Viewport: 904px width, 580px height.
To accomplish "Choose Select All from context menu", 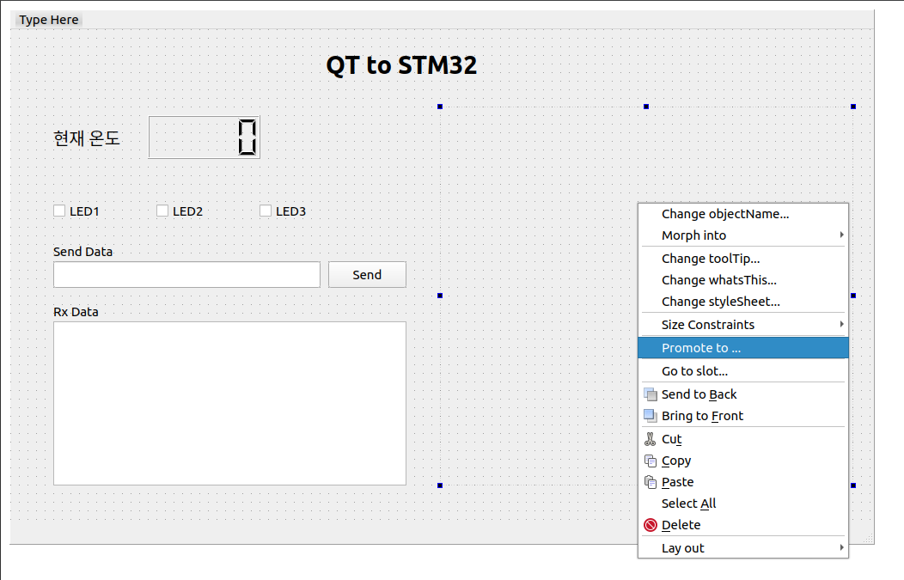I will click(x=743, y=504).
